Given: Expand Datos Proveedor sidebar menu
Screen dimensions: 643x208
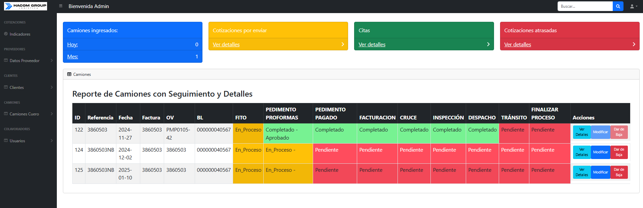Looking at the screenshot, I should [x=28, y=61].
